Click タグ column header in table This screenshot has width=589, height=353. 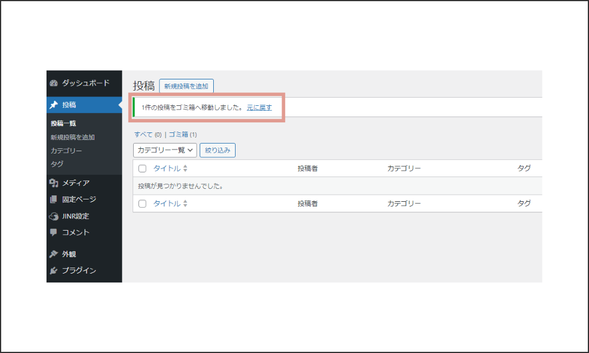524,168
